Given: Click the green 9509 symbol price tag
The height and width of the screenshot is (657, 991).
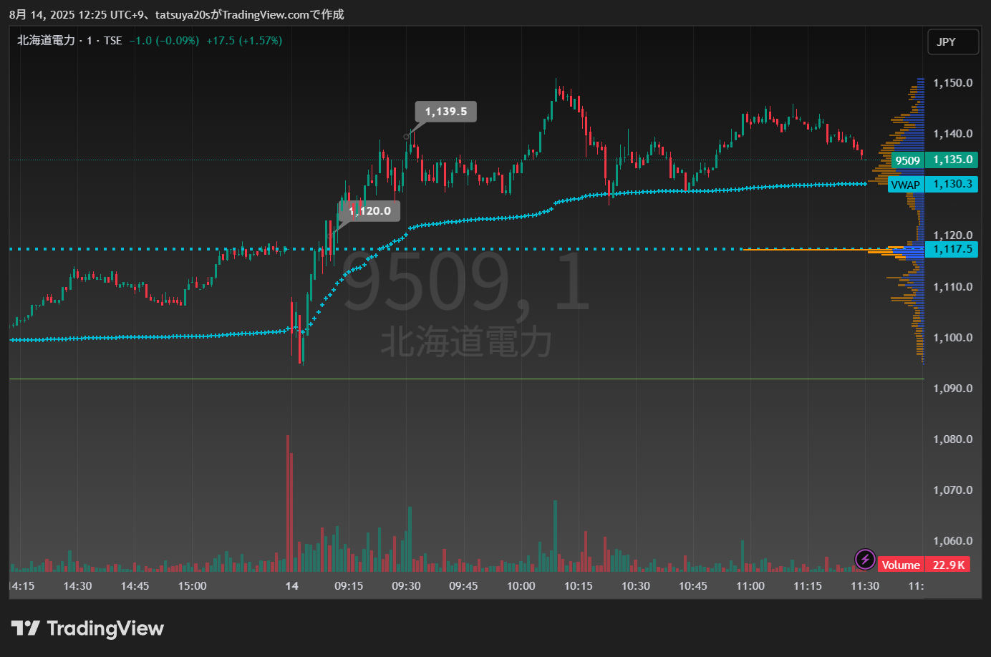Looking at the screenshot, I should click(x=907, y=160).
